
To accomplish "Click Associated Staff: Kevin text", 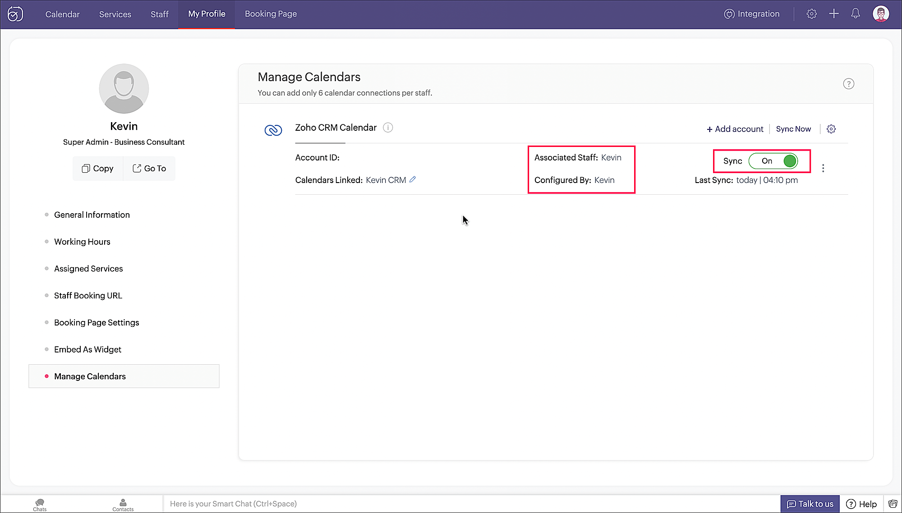I will (578, 158).
